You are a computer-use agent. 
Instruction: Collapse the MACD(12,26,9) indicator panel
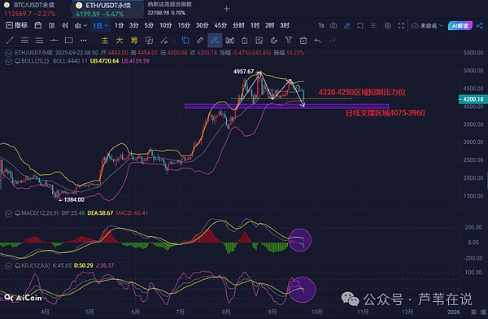pyautogui.click(x=8, y=213)
